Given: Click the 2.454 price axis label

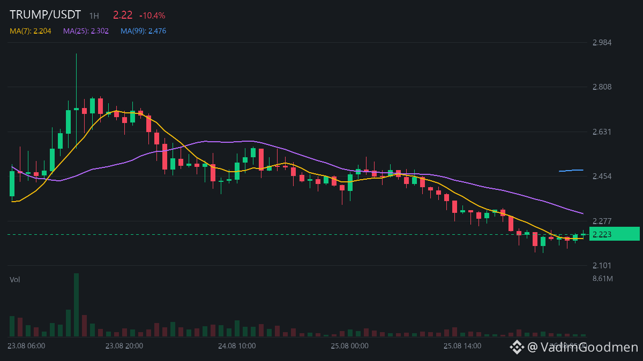Looking at the screenshot, I should [602, 176].
